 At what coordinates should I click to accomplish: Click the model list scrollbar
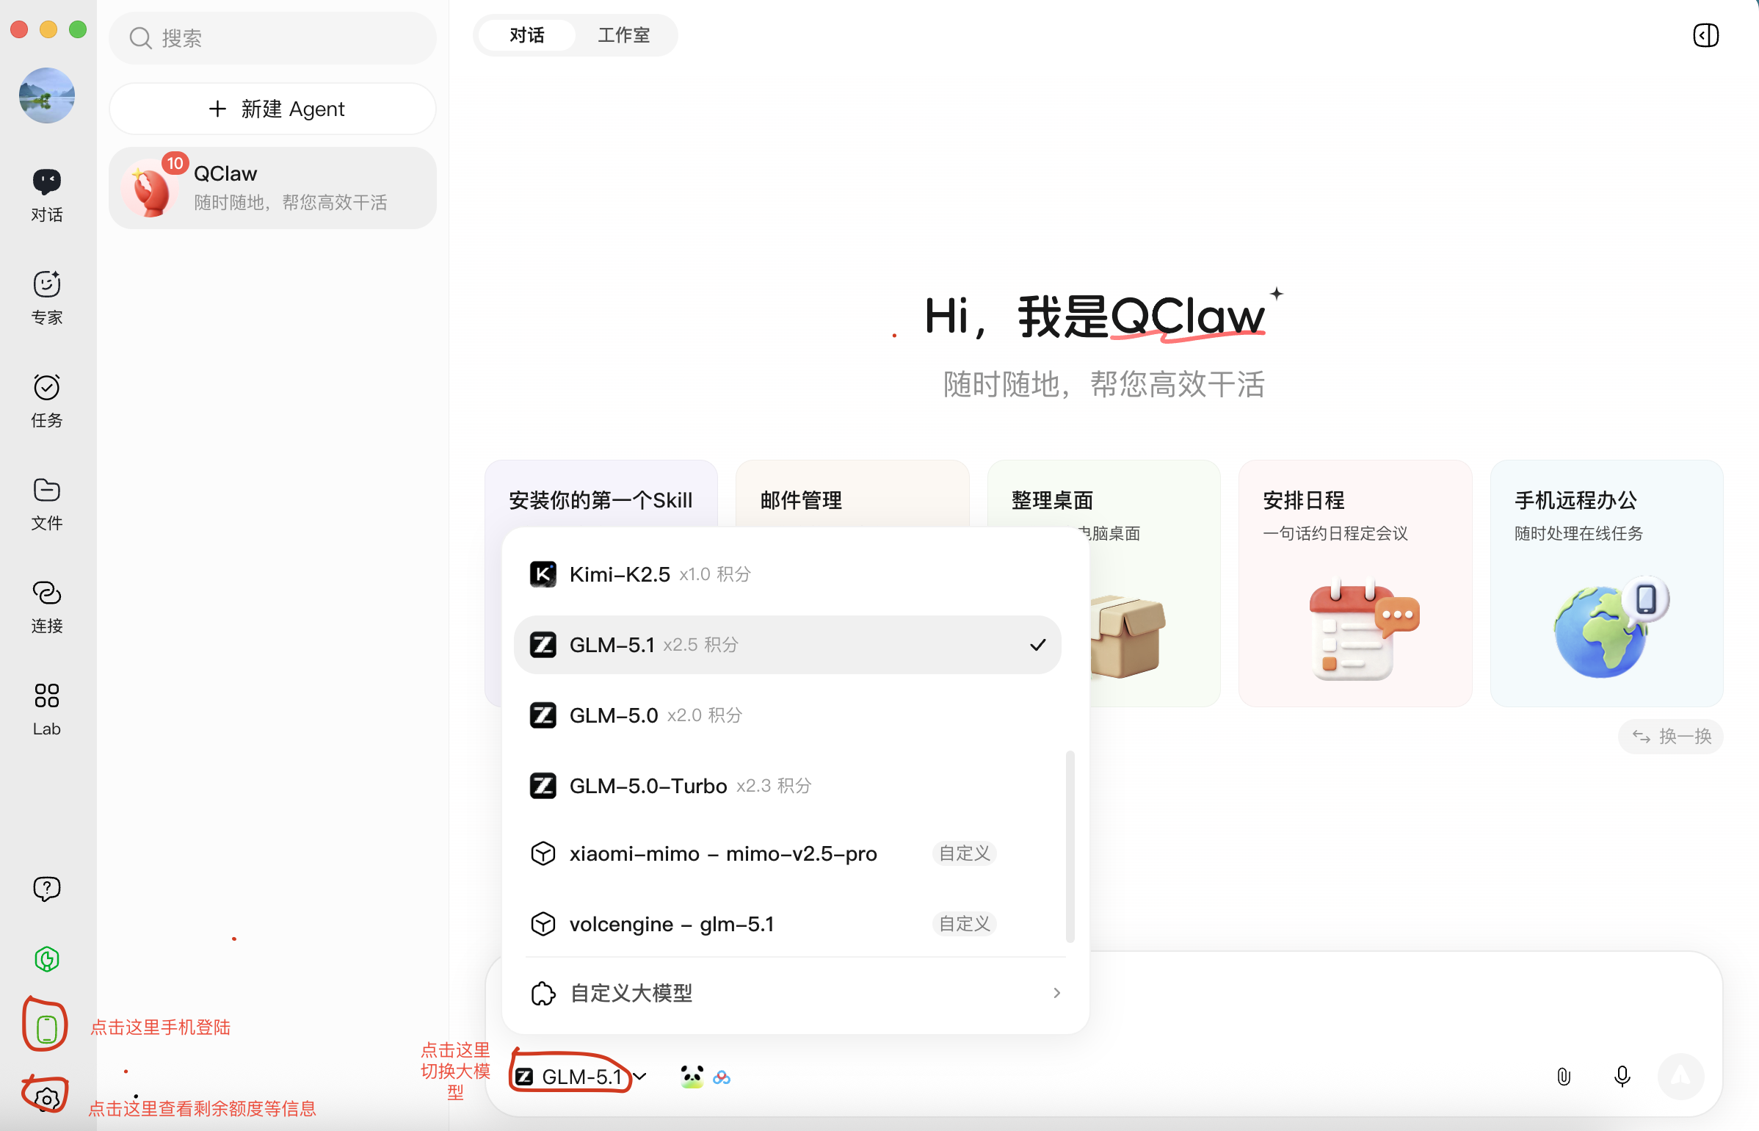coord(1070,846)
